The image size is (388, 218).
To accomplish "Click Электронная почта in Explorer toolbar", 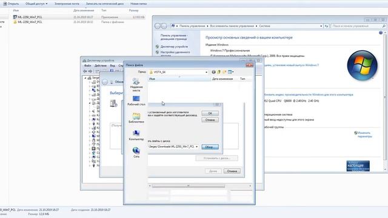I will pos(67,4).
